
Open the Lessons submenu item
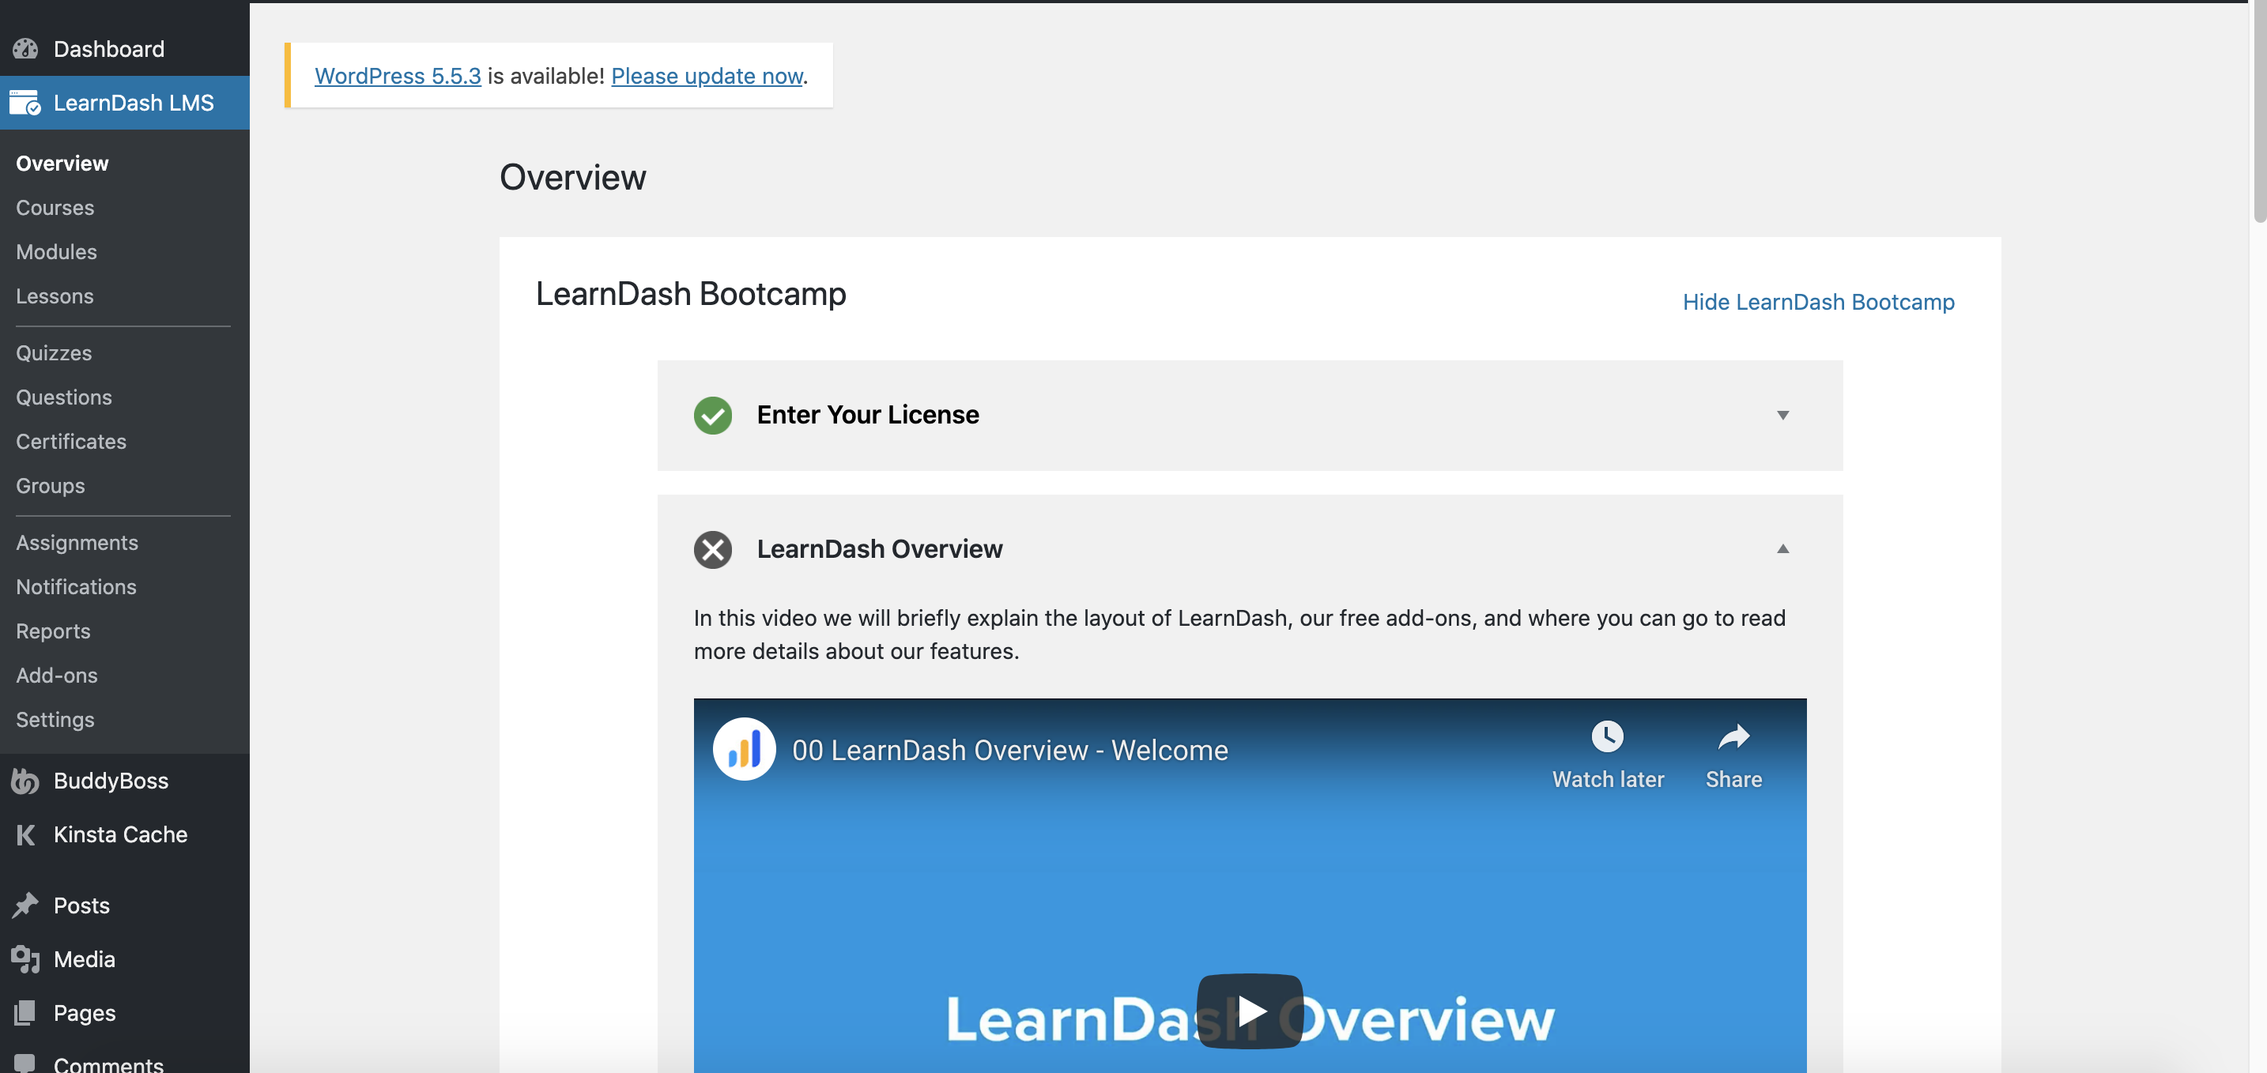[x=55, y=296]
